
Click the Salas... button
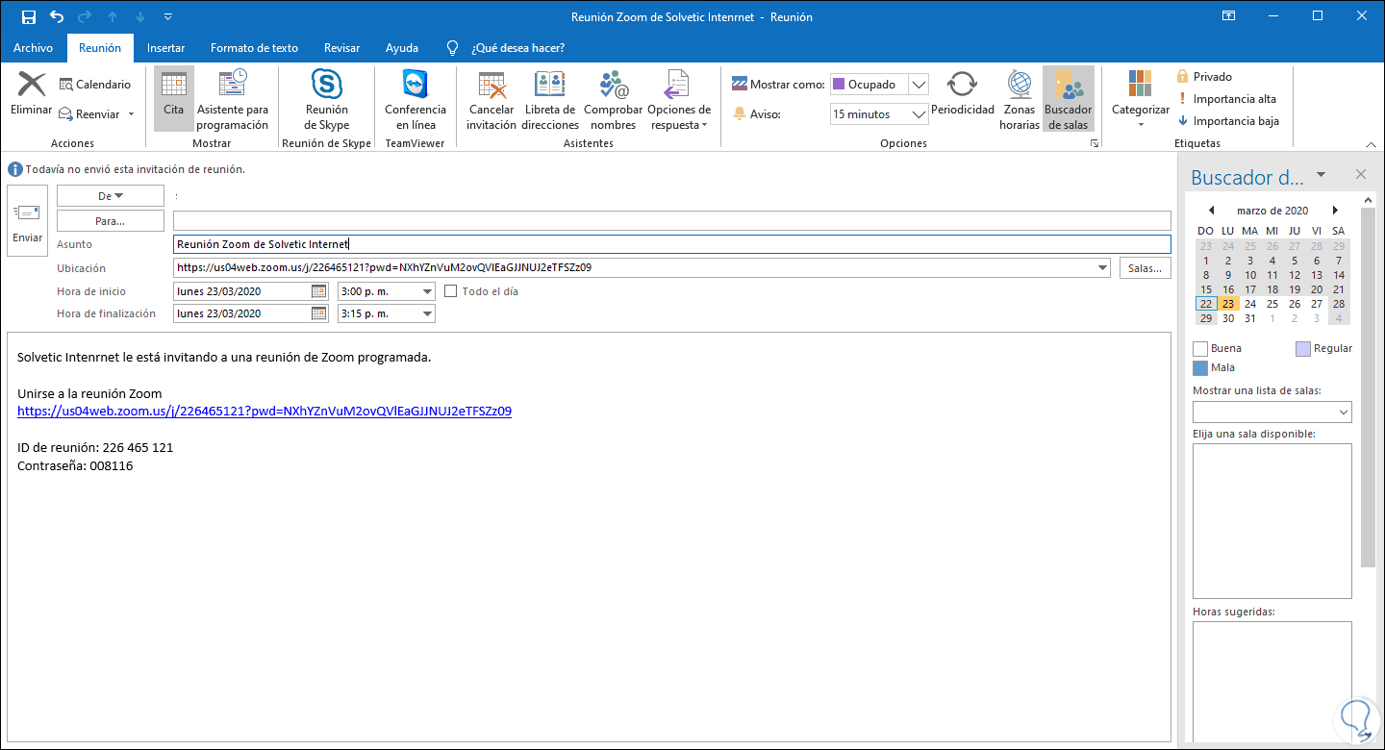coord(1146,268)
